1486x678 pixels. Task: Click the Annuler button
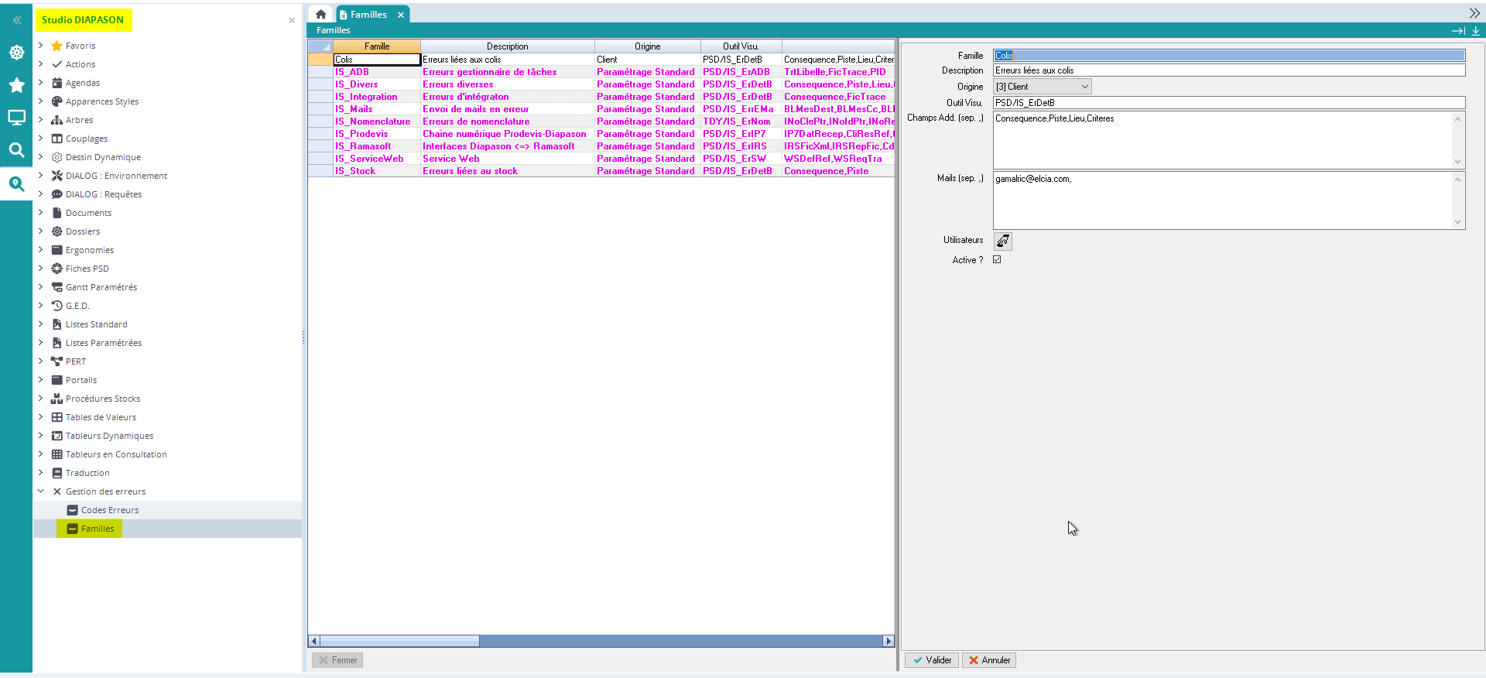[x=989, y=660]
